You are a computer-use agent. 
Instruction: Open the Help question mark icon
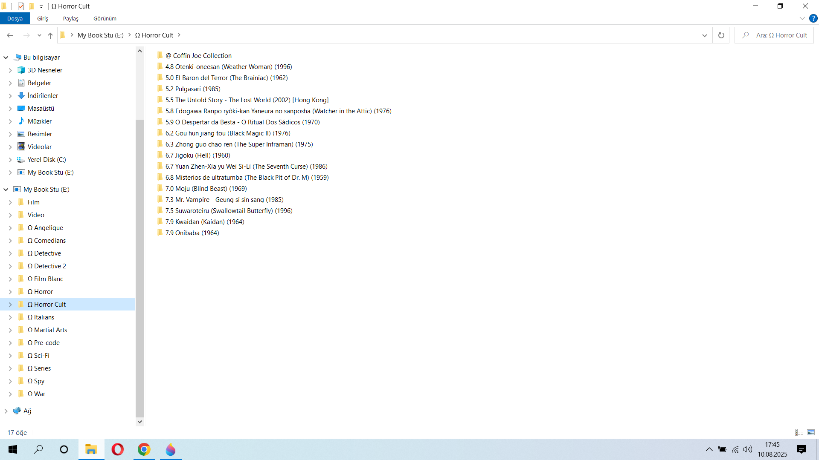tap(813, 18)
